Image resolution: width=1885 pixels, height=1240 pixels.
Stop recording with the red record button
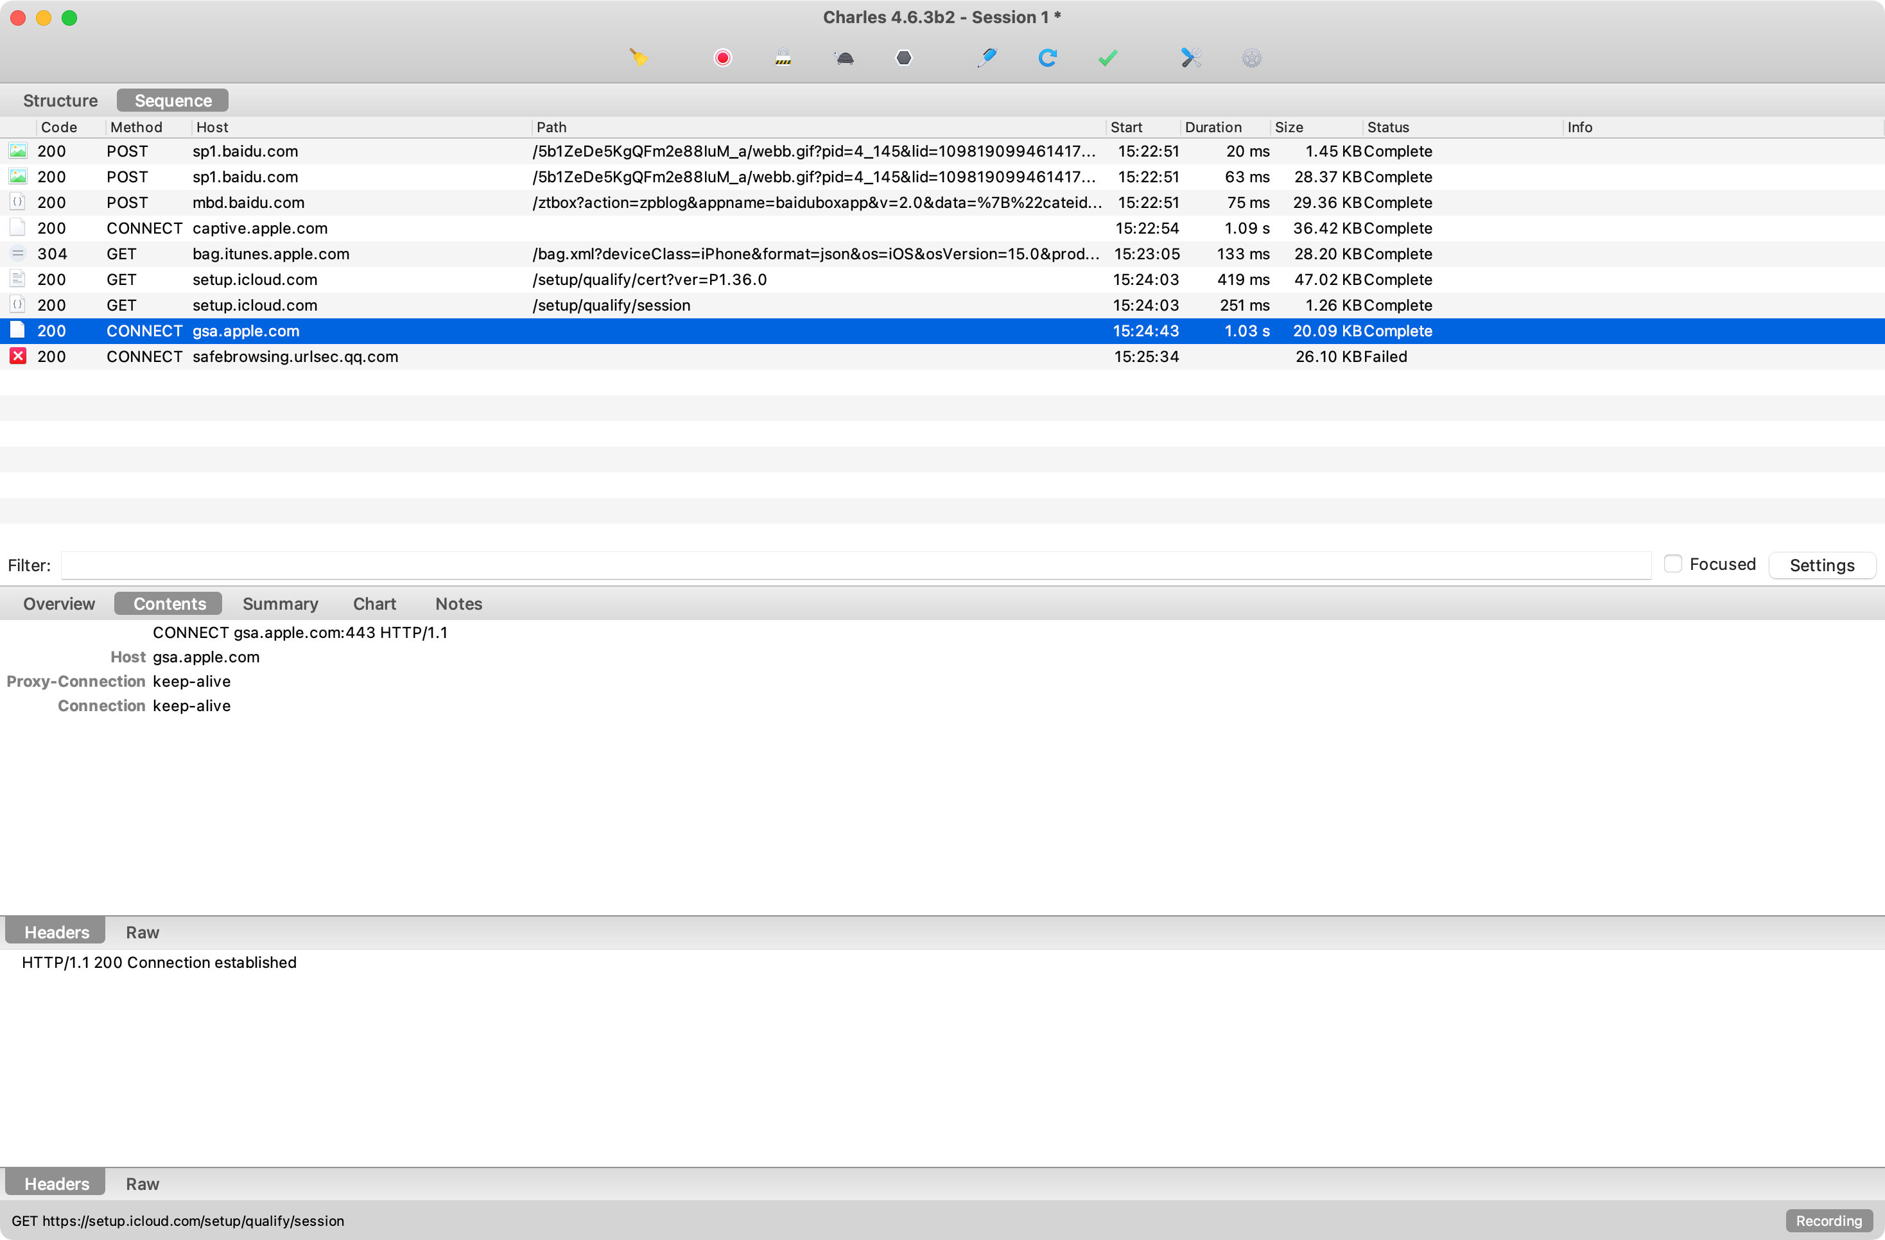[722, 58]
